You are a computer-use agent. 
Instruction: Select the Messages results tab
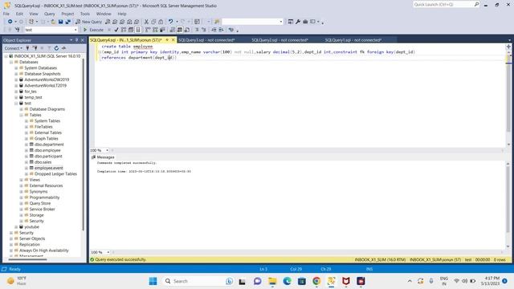click(x=103, y=157)
